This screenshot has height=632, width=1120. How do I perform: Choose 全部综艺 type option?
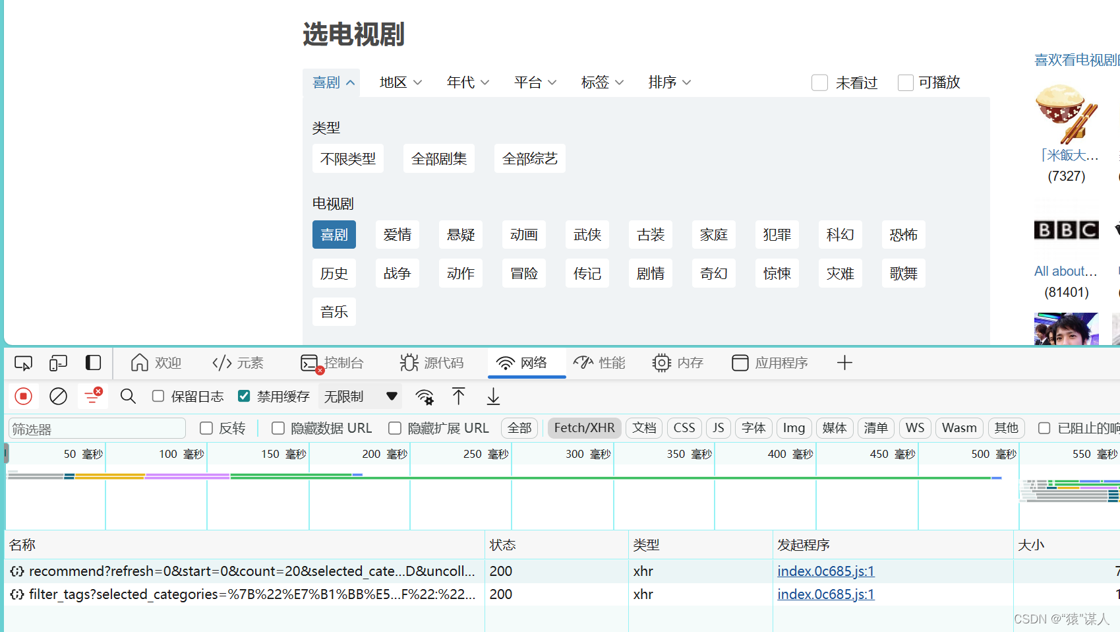point(530,159)
